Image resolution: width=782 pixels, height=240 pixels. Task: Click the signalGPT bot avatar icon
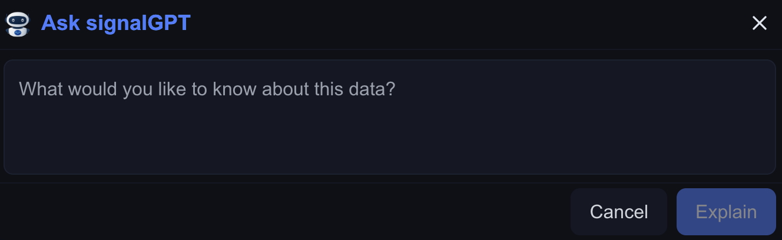pyautogui.click(x=18, y=24)
